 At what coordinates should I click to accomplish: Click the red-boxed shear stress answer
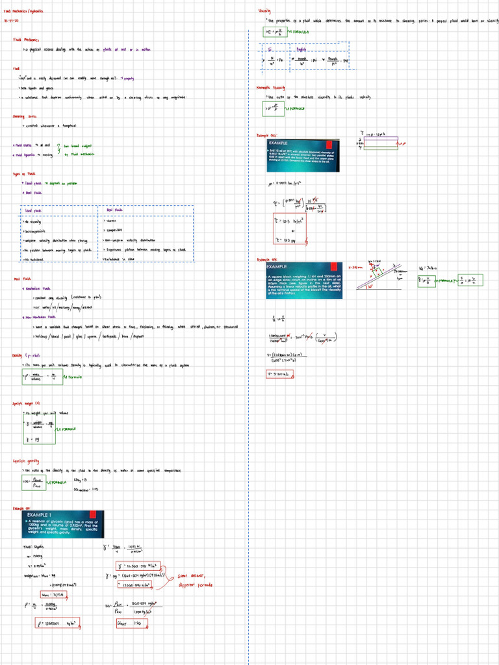(290, 229)
